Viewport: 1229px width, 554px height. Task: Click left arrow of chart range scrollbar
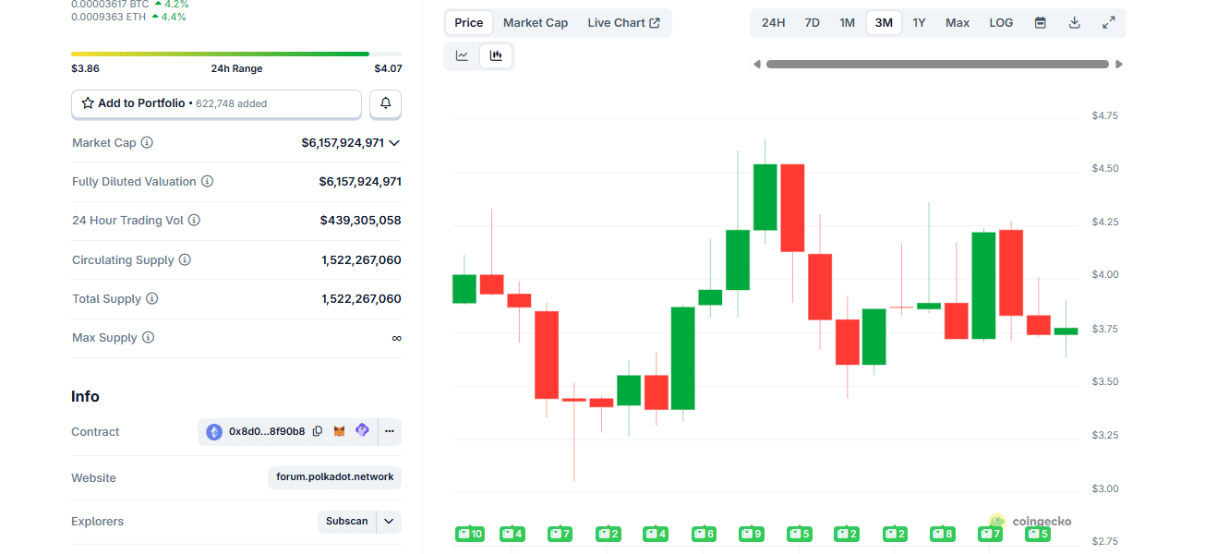(757, 65)
